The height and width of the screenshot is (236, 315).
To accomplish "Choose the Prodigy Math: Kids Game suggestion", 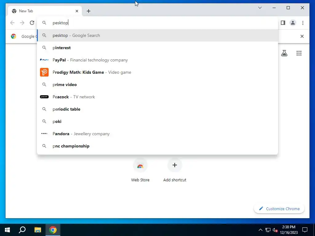I will coord(157,72).
